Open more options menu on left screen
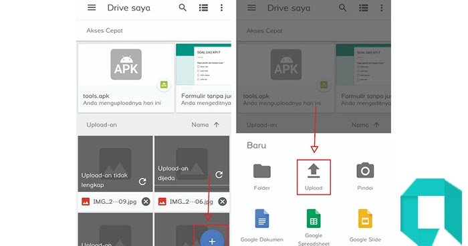The image size is (468, 246). (221, 8)
